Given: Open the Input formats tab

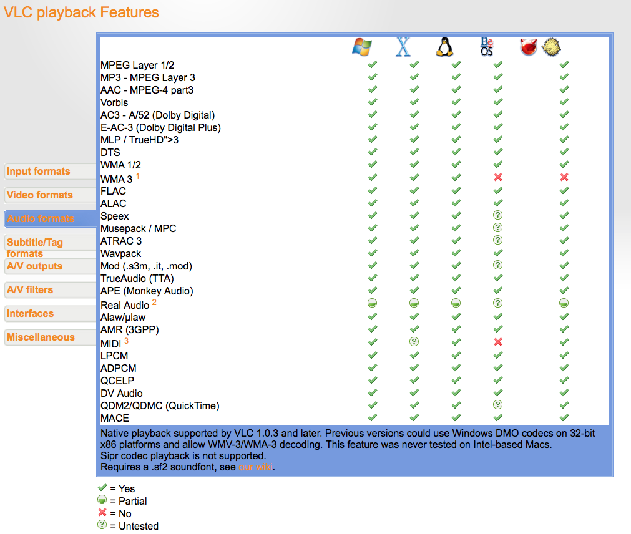Looking at the screenshot, I should pos(50,172).
